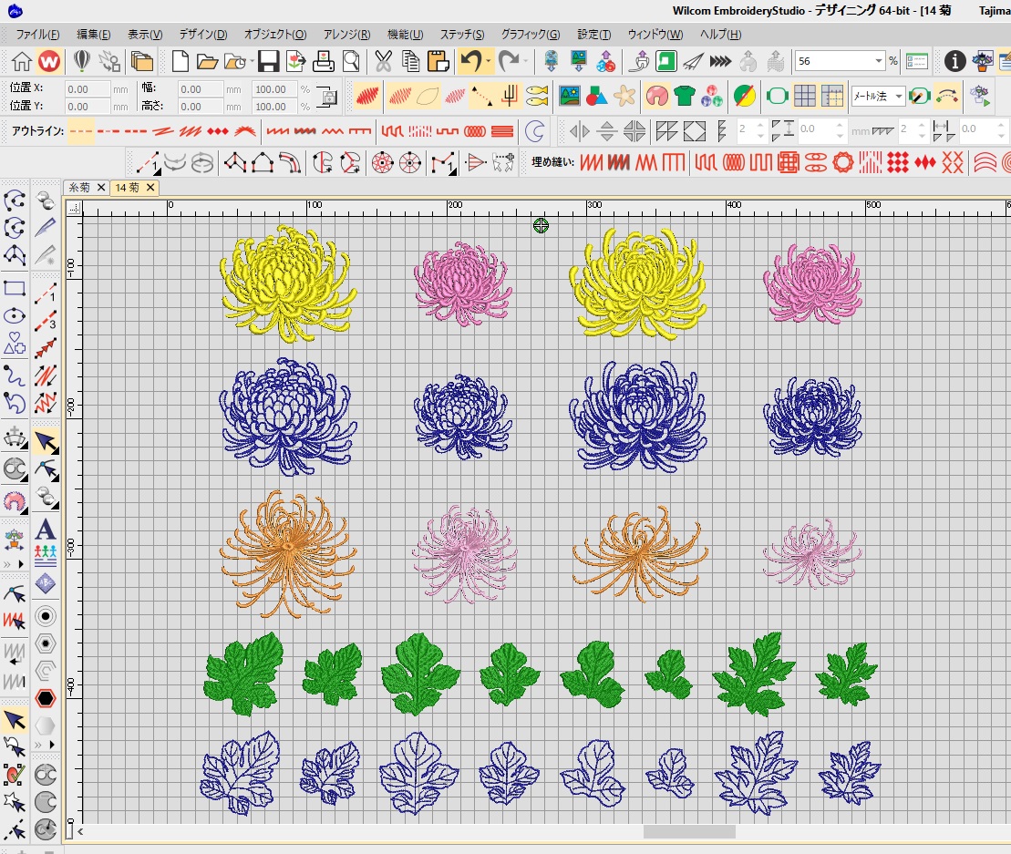
Task: Toggle the crossed-out green and yellow disc button
Action: point(744,96)
